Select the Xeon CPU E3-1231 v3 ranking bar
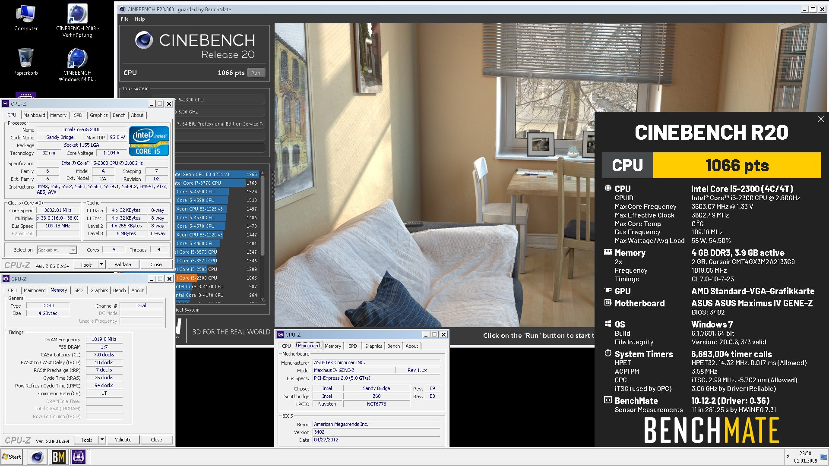The width and height of the screenshot is (829, 466). (217, 174)
